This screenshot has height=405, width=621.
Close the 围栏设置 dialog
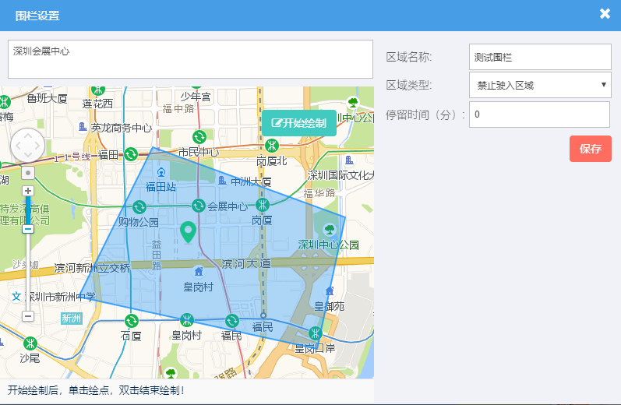coord(605,14)
